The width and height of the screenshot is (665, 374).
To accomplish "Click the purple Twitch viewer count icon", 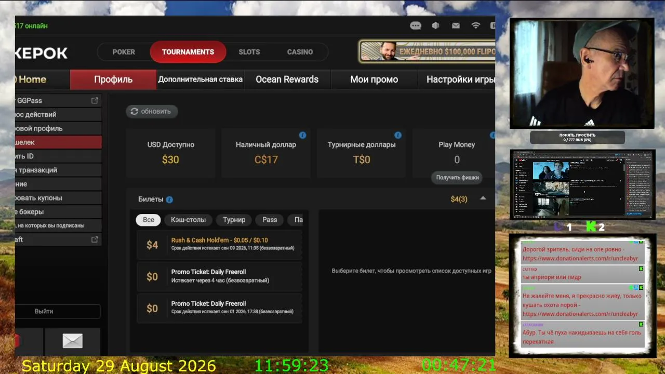I will (x=558, y=226).
